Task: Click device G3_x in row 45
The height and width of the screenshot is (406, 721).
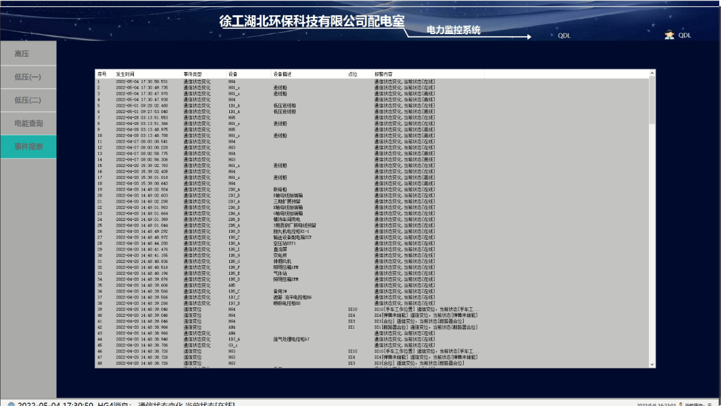Action: [233, 345]
